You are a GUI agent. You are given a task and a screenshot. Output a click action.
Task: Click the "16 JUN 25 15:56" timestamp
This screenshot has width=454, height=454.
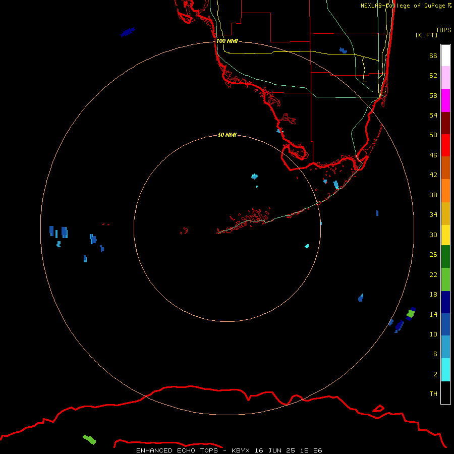click(289, 450)
